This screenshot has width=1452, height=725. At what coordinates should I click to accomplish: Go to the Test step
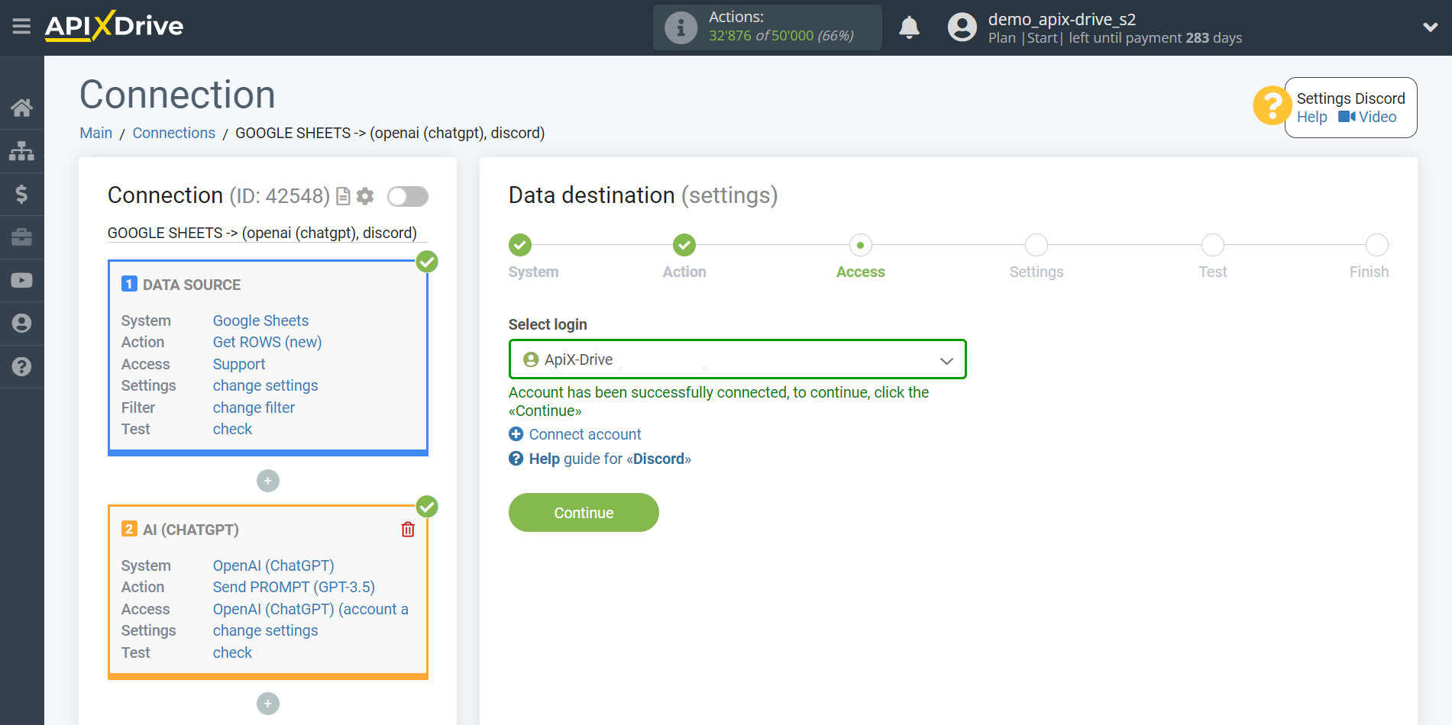[x=1213, y=245]
